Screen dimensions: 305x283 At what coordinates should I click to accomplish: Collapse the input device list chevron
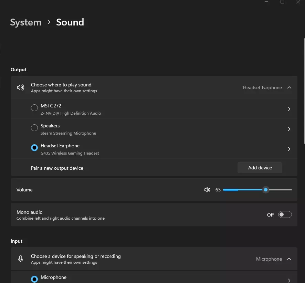[289, 259]
